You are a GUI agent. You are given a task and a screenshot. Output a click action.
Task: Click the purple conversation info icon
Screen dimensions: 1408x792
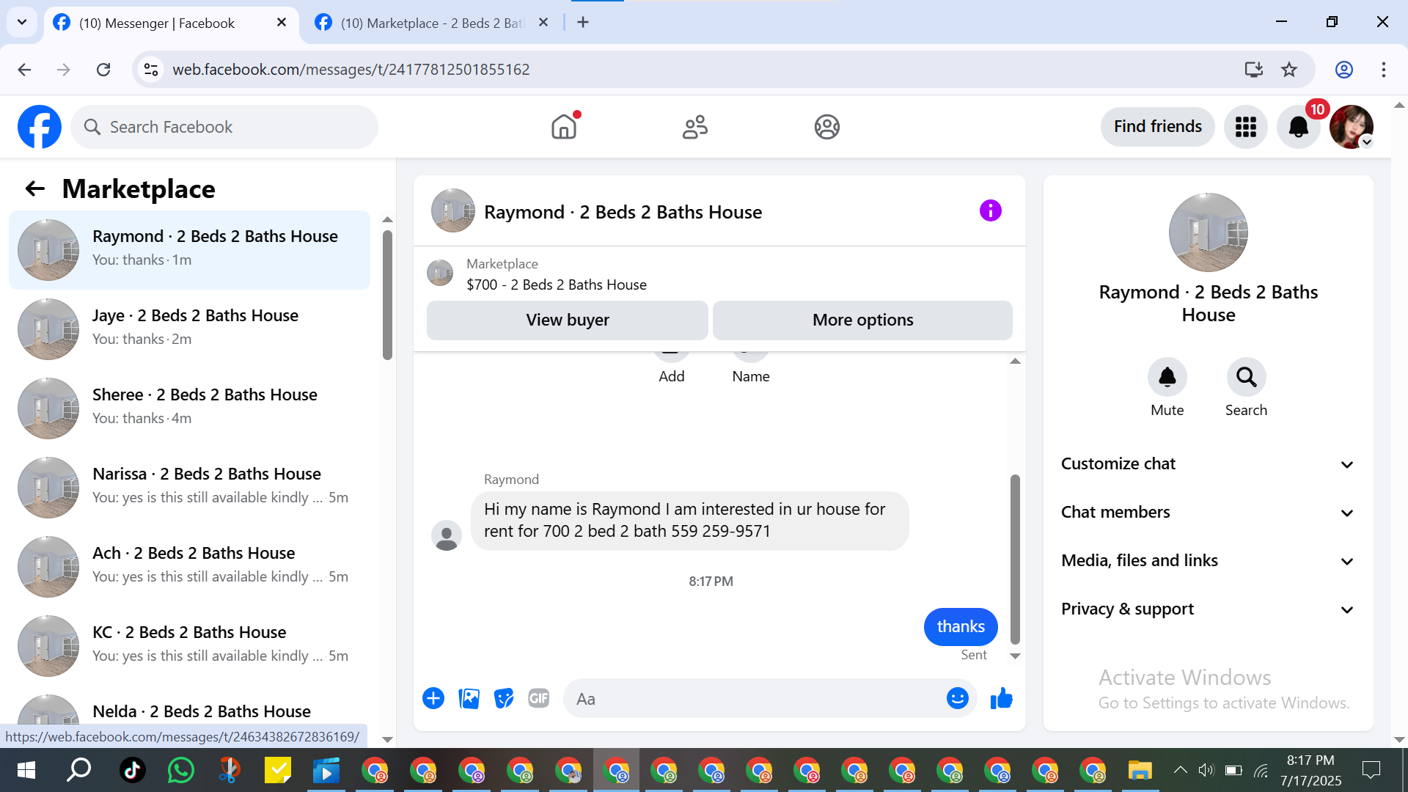click(990, 211)
